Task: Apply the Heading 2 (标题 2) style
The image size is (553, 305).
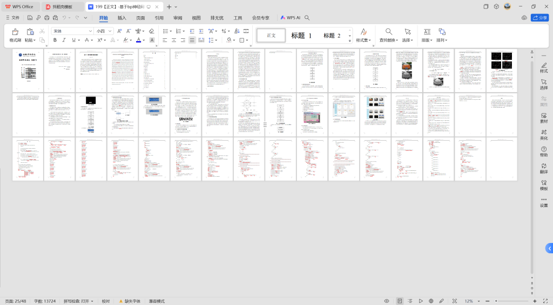Action: (x=332, y=36)
